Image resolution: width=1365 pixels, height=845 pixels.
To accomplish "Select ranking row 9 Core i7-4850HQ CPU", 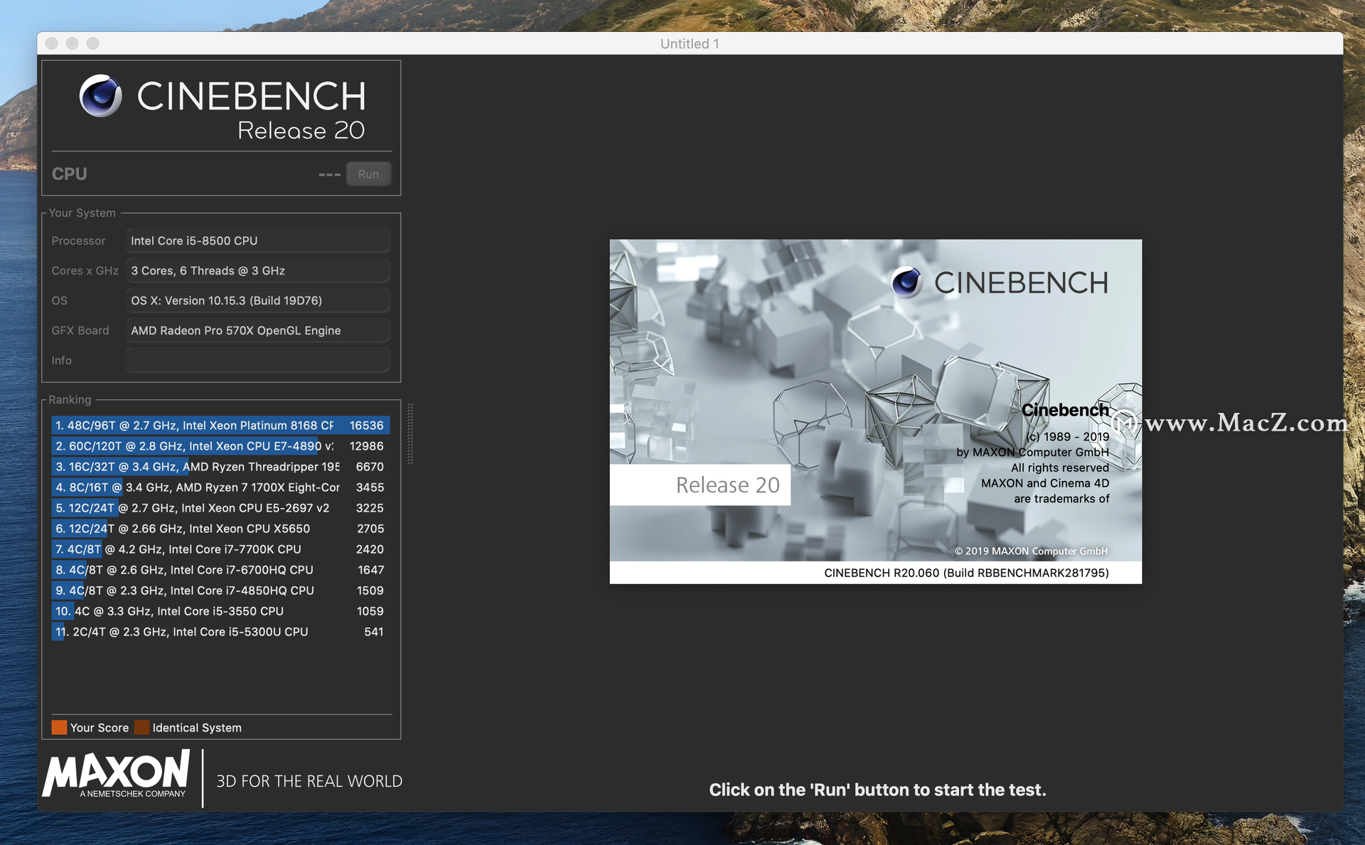I will click(220, 590).
